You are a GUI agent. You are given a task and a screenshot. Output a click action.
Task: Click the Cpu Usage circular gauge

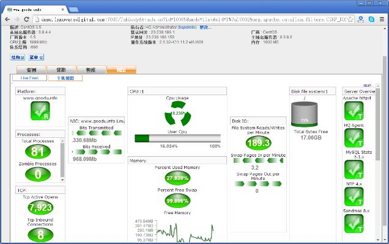177,114
